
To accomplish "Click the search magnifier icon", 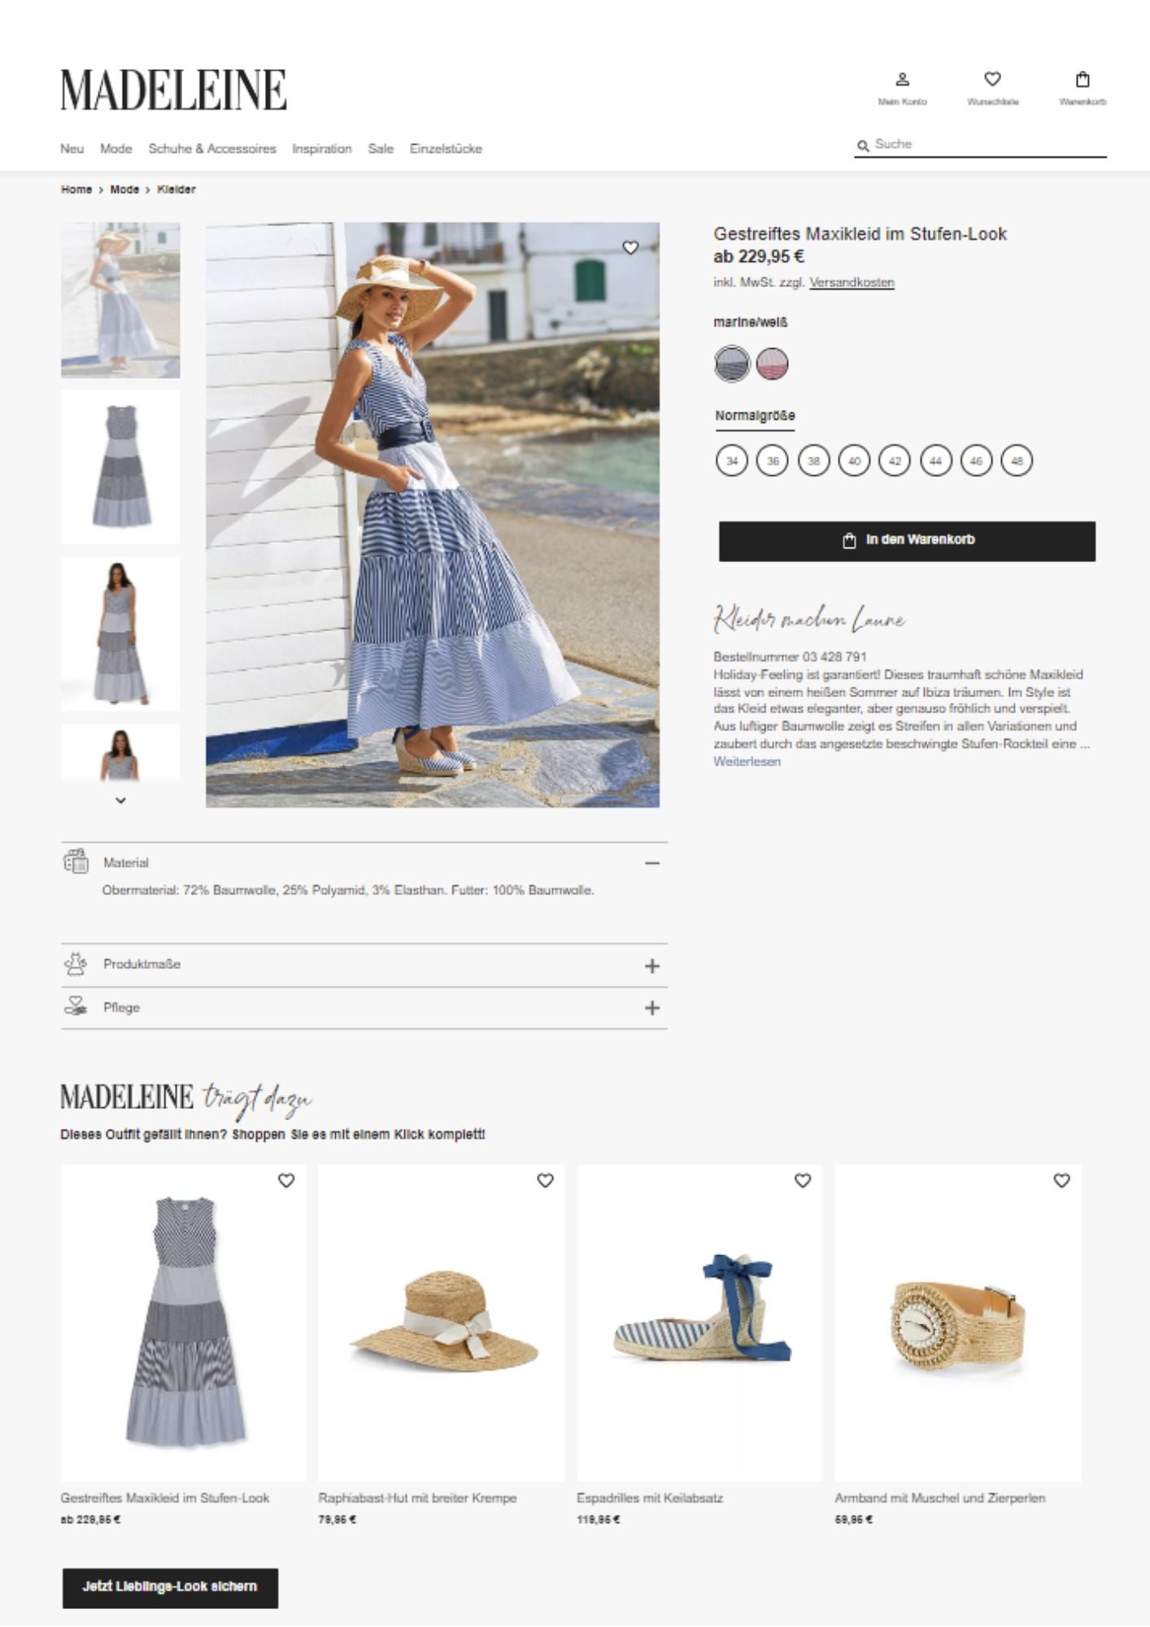I will pyautogui.click(x=863, y=146).
